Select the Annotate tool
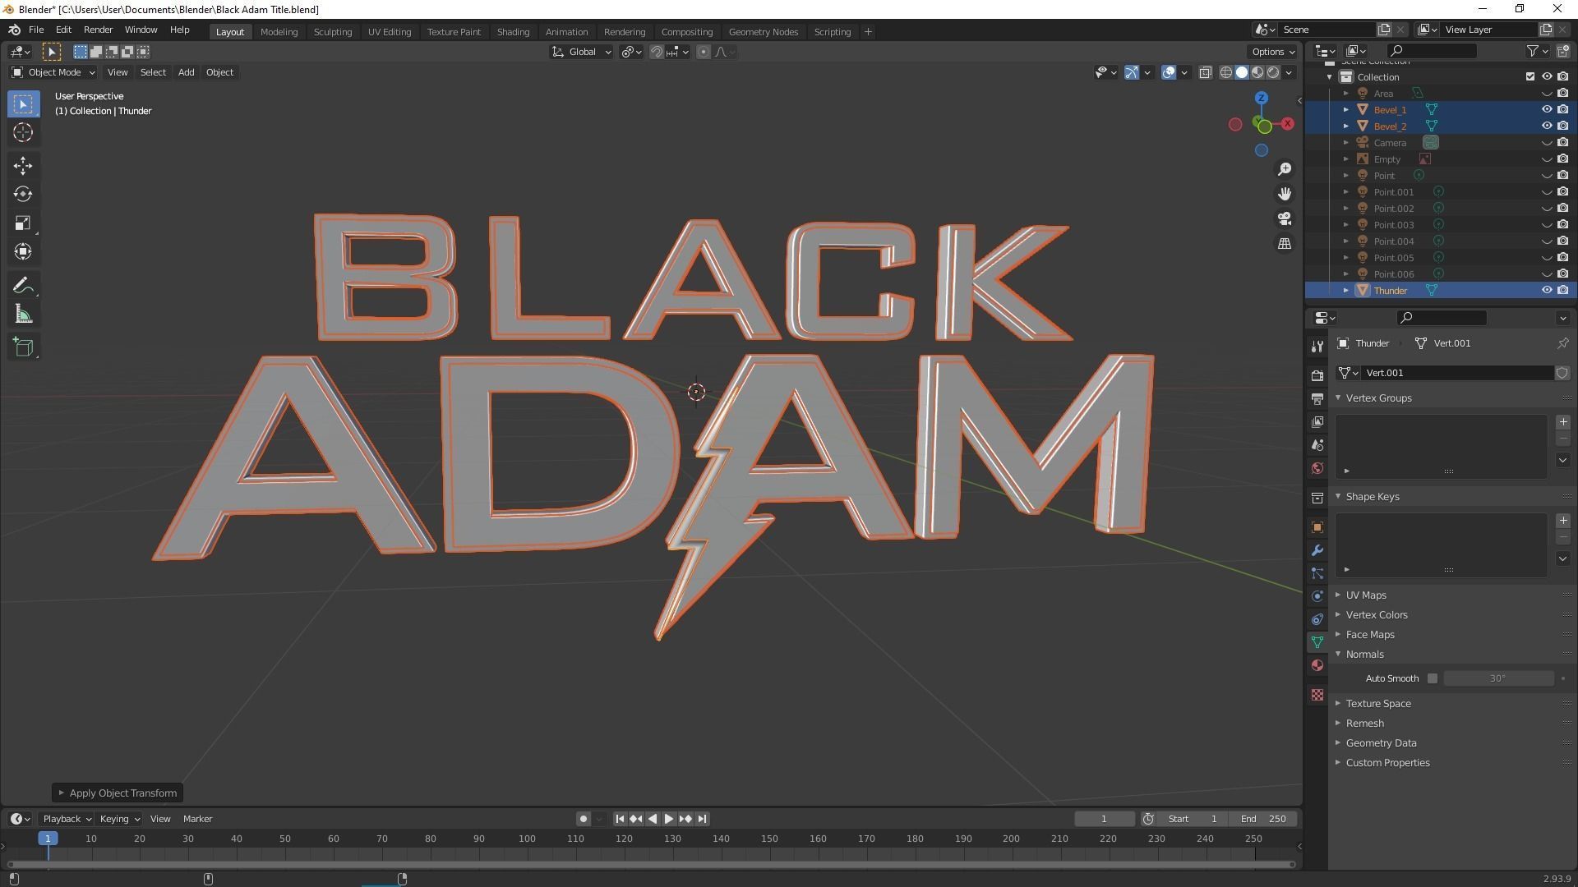This screenshot has width=1578, height=887. coord(22,284)
